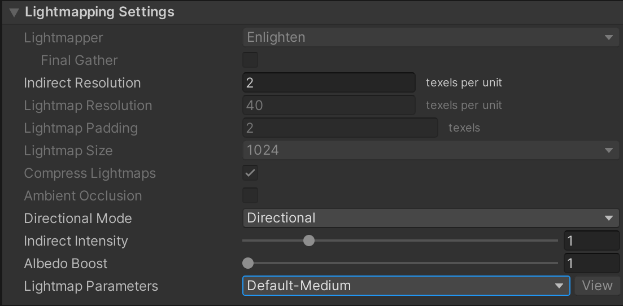
Task: Click the Lightmap Resolution field
Action: tap(329, 106)
